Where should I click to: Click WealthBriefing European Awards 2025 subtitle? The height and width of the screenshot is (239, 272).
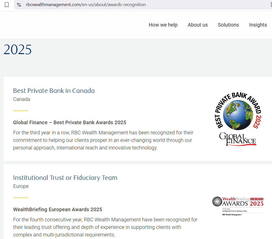point(58,209)
